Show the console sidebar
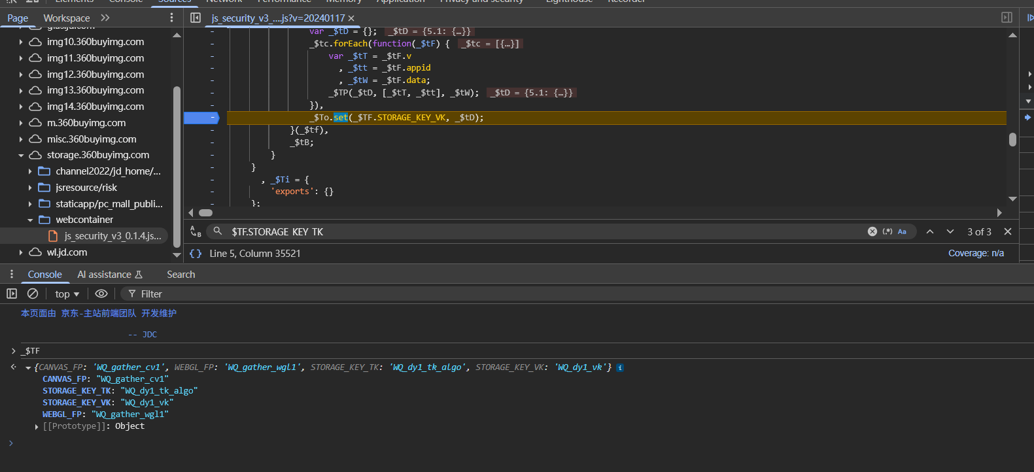1034x472 pixels. (12, 294)
